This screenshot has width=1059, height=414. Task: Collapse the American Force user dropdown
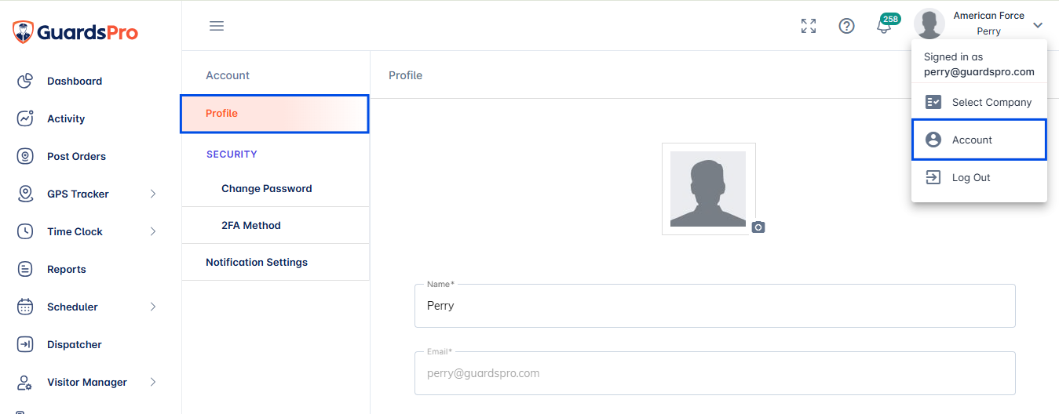click(1038, 25)
